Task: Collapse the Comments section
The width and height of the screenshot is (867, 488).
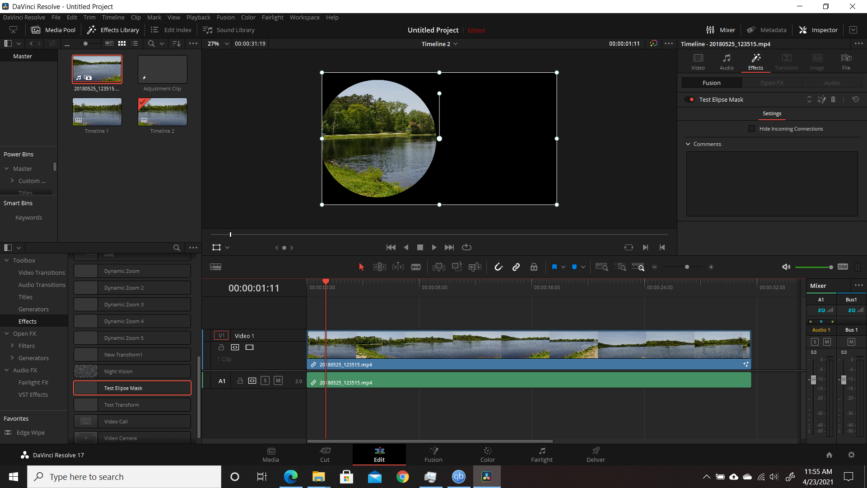Action: (x=688, y=144)
